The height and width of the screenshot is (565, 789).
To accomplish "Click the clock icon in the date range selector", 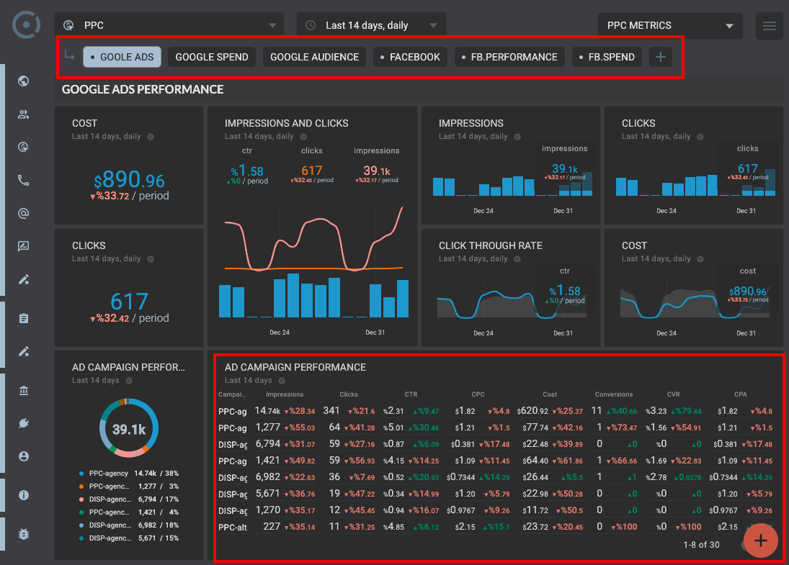I will (311, 25).
